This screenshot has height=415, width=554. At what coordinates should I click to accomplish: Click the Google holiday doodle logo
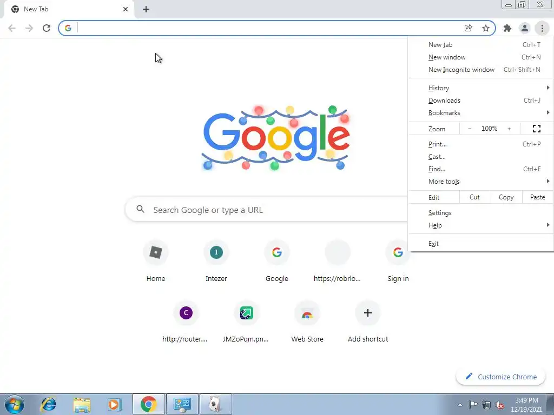pos(276,138)
